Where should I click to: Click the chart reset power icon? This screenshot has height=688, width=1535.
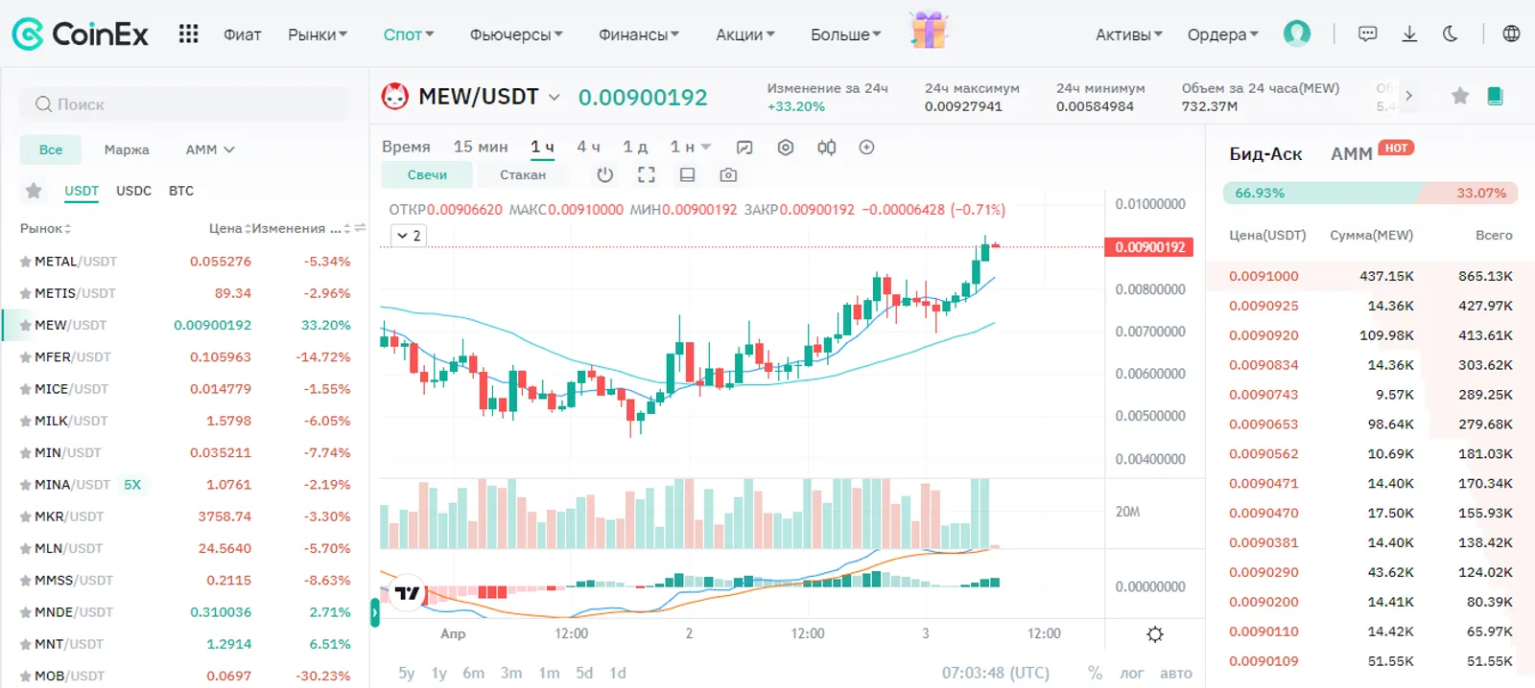pyautogui.click(x=604, y=175)
